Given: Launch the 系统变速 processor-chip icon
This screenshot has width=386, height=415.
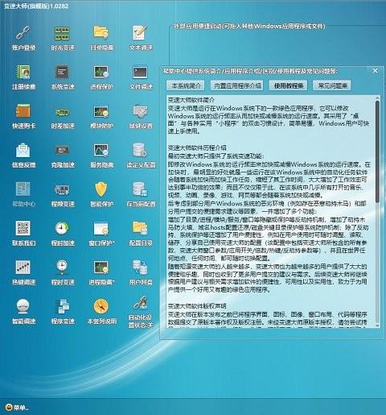Looking at the screenshot, I should coord(63,72).
